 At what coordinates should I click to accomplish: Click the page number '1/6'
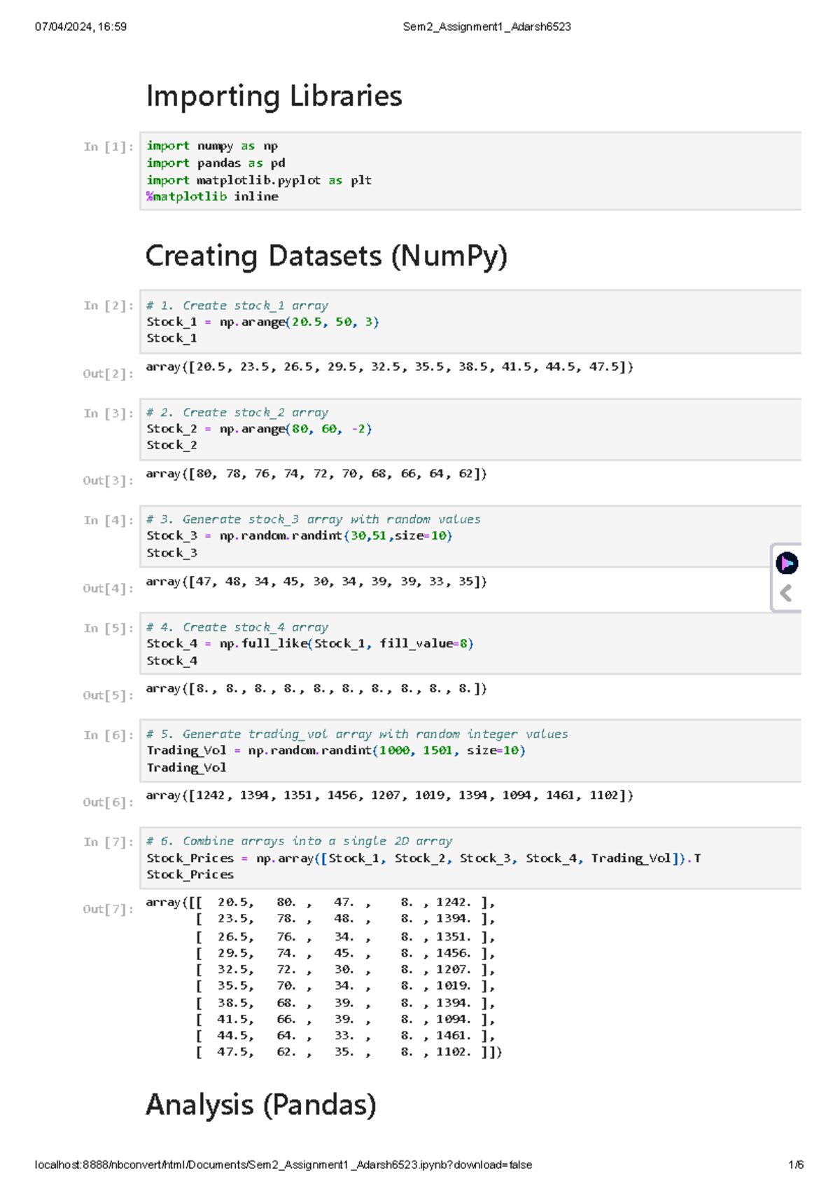796,1165
